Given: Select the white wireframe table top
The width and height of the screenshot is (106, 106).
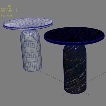Looking at the screenshot, I should [x=28, y=24].
